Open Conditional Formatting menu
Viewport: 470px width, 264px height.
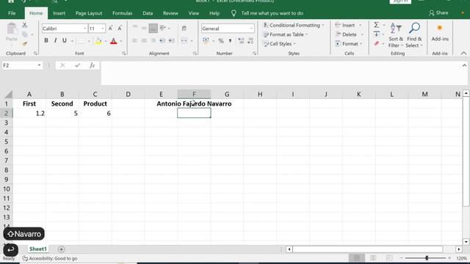[x=294, y=25]
